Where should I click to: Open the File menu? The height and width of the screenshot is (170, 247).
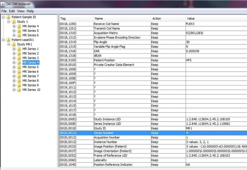click(x=4, y=11)
